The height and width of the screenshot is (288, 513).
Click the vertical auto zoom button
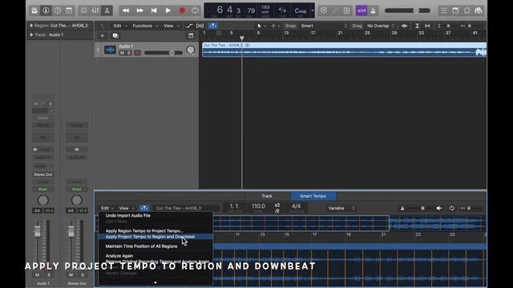tap(417, 26)
